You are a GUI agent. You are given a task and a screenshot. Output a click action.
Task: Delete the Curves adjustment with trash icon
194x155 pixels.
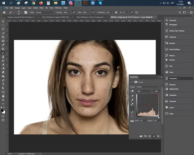click(158, 136)
